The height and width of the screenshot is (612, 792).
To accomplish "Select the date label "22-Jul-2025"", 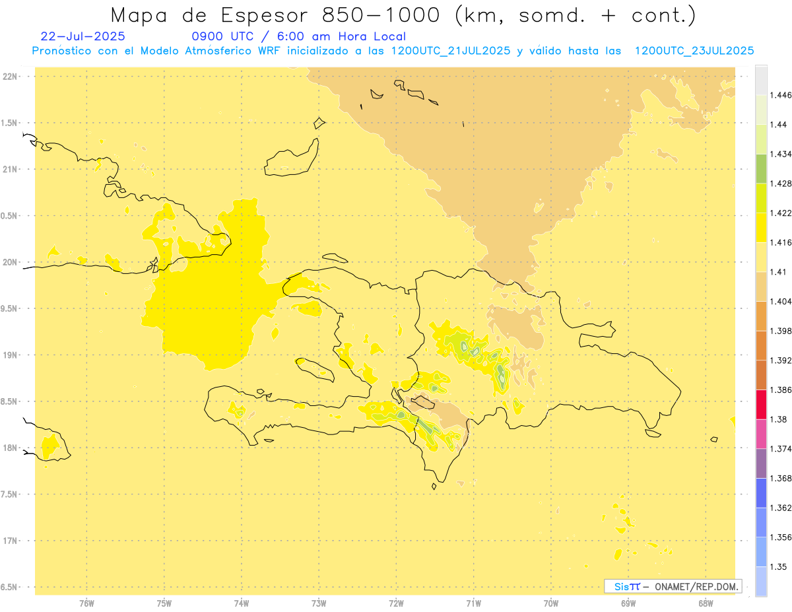I will click(82, 37).
